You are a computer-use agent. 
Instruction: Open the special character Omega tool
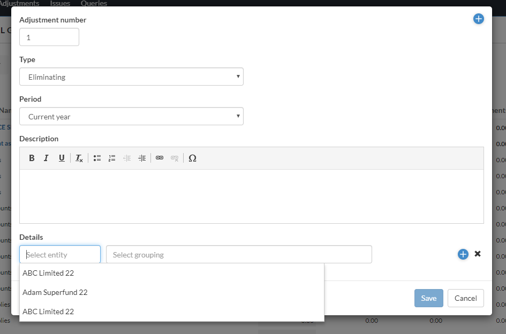point(193,158)
